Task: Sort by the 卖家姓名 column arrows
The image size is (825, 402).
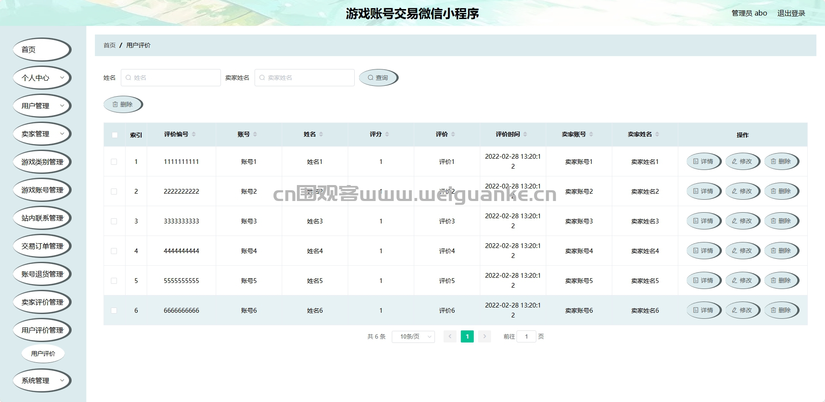Action: pyautogui.click(x=657, y=134)
